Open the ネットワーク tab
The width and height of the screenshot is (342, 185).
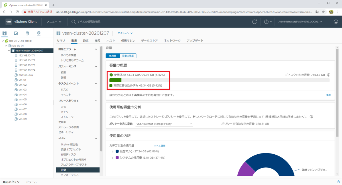(x=172, y=41)
